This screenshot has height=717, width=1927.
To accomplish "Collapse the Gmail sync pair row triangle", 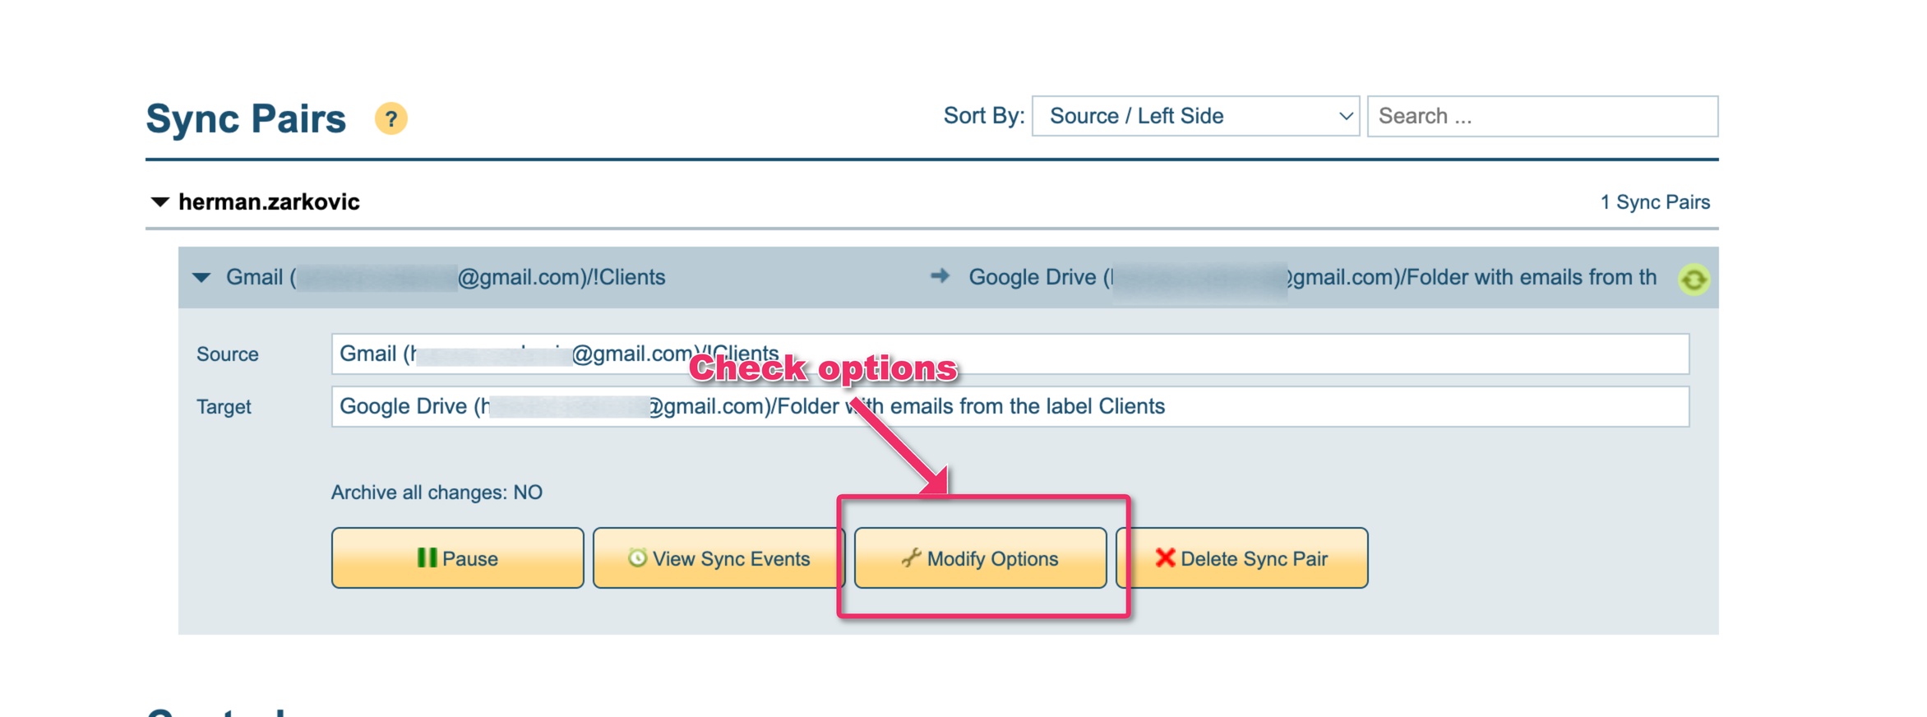I will click(201, 277).
